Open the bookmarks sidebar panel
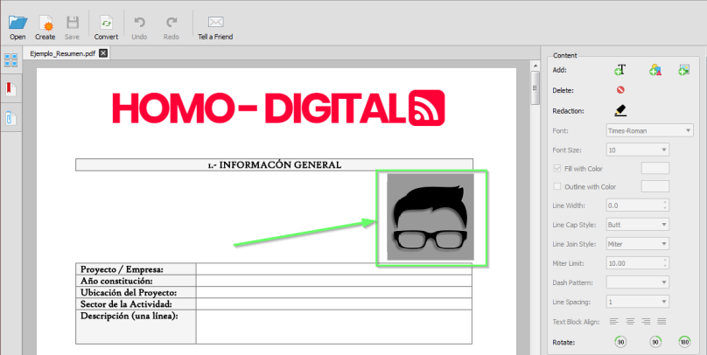 point(10,89)
